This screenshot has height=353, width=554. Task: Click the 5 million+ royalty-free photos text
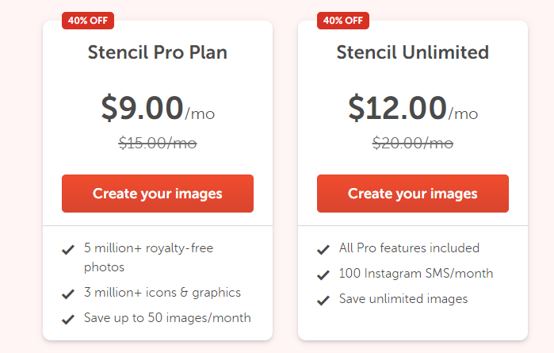tap(148, 258)
